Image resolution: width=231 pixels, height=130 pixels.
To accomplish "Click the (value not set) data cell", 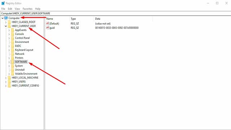I will pyautogui.click(x=103, y=23).
